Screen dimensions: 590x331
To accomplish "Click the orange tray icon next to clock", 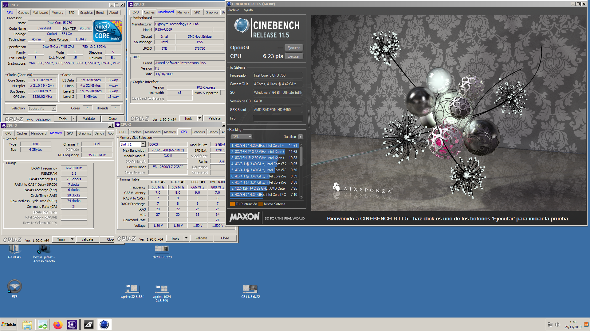I will pos(586,325).
